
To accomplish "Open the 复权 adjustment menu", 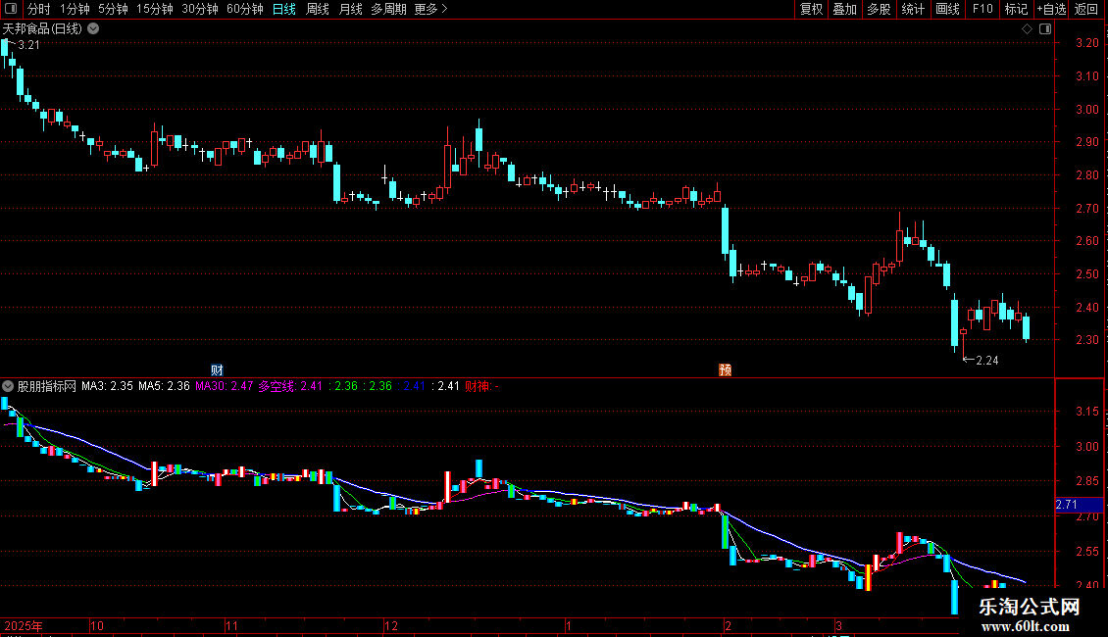I will click(x=811, y=9).
